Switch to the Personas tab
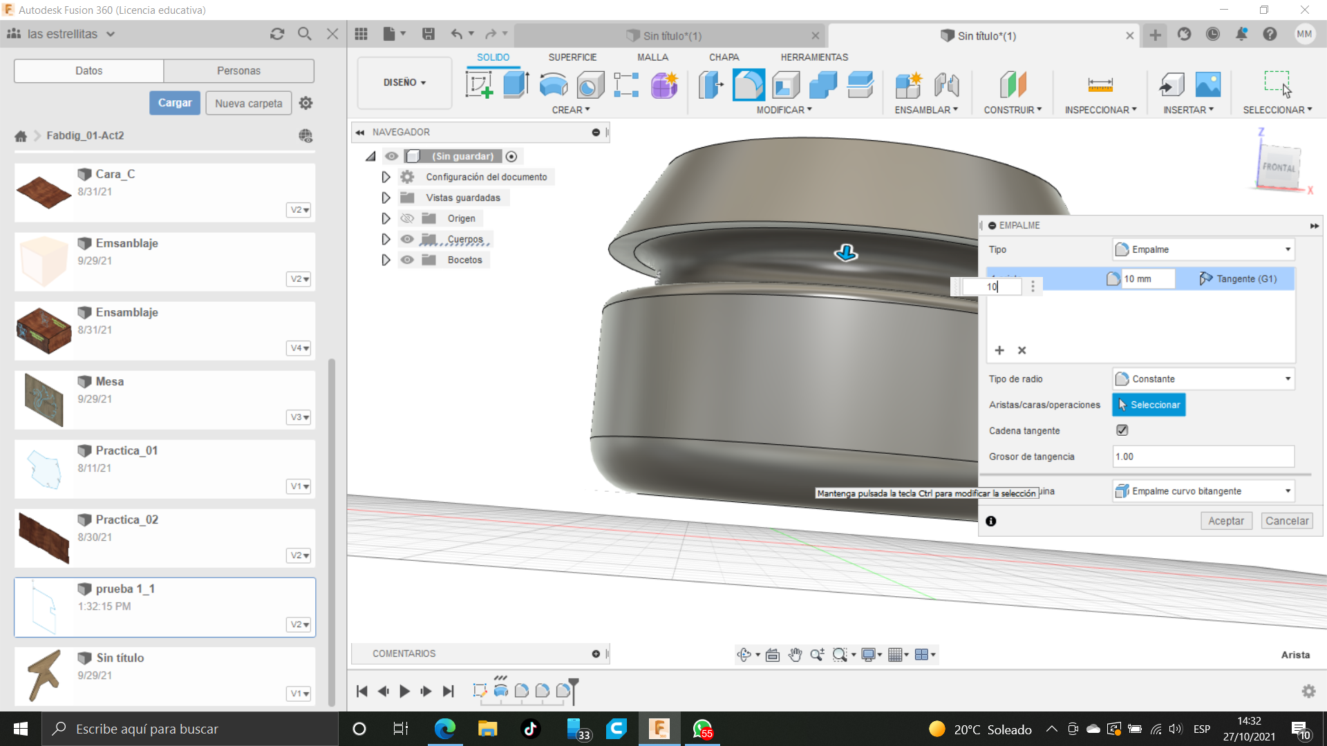 [238, 70]
